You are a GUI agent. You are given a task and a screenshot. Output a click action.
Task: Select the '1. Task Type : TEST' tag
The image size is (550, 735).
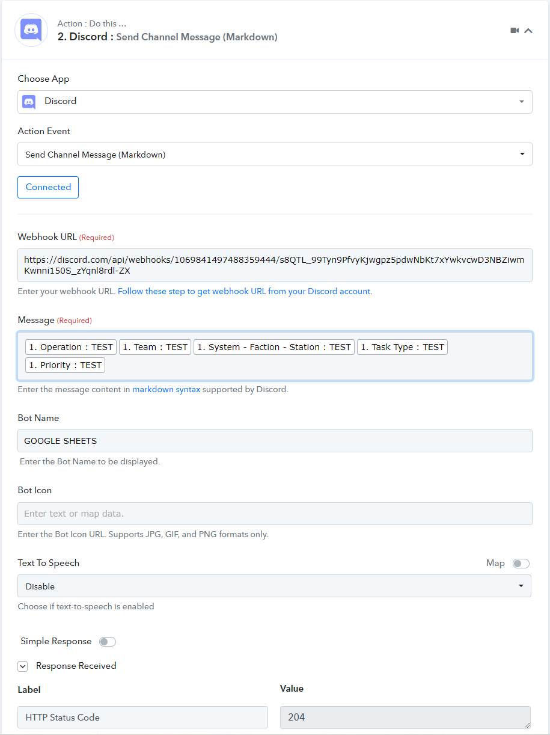tap(402, 347)
